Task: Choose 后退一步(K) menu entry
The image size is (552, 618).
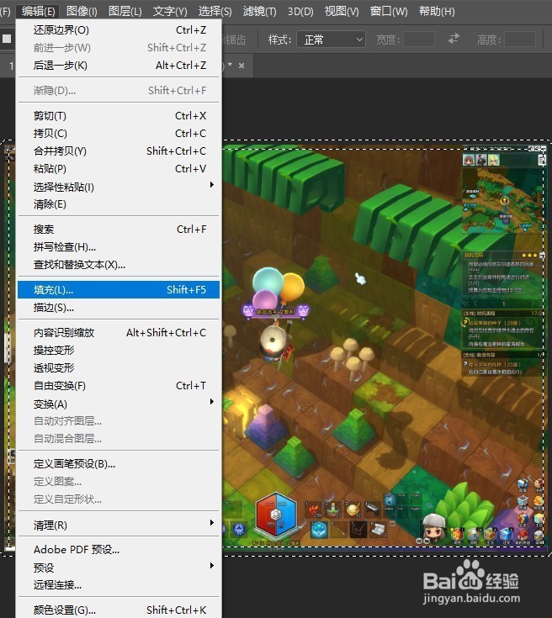Action: pos(119,65)
